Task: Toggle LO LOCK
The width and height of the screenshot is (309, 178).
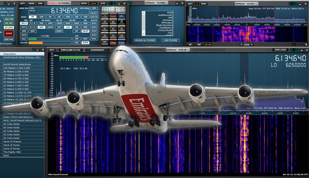Action: (9, 27)
